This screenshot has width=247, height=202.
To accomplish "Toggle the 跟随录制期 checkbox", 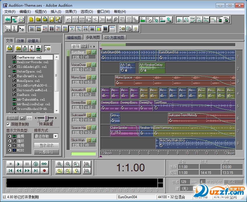I will pos(8,124).
